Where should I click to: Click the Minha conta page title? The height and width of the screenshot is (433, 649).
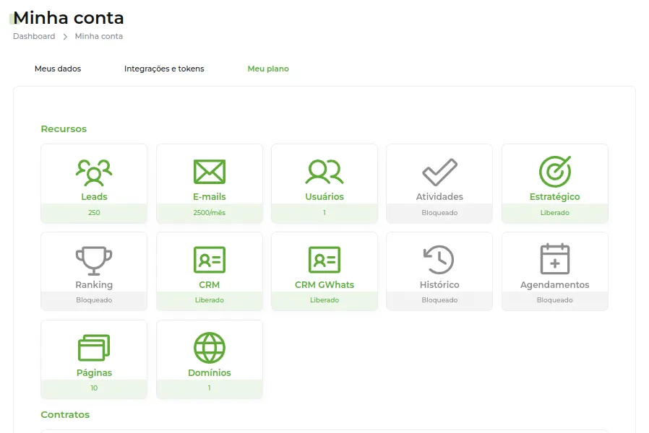click(69, 18)
